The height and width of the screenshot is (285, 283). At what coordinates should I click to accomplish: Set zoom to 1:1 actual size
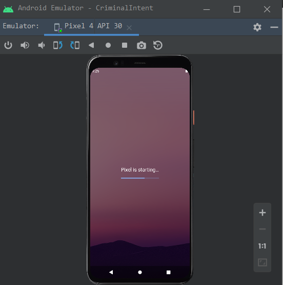(x=262, y=246)
